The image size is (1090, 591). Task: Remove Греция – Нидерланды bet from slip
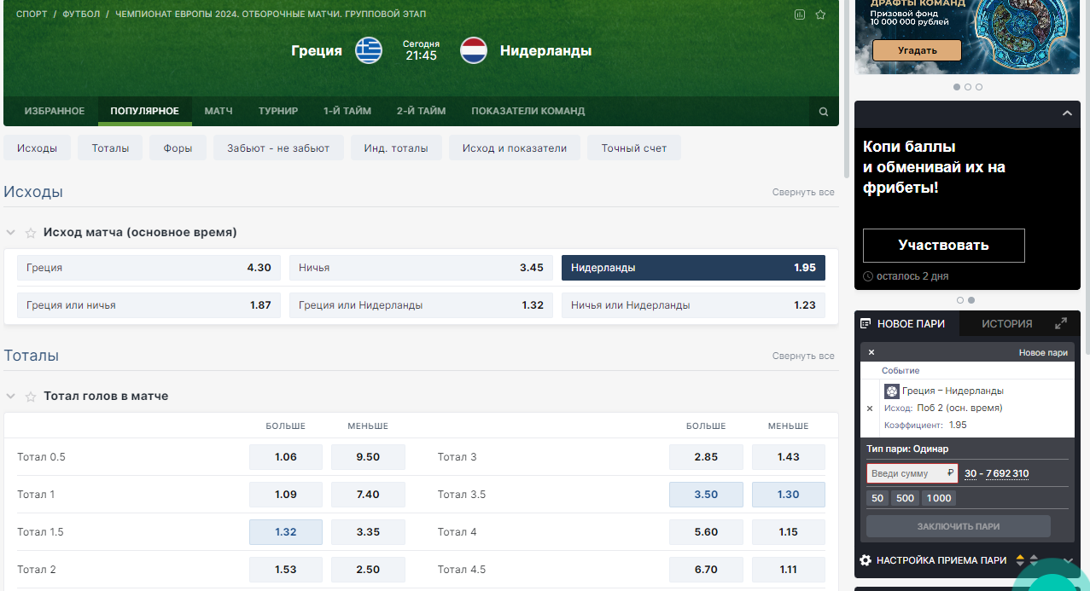coord(870,408)
